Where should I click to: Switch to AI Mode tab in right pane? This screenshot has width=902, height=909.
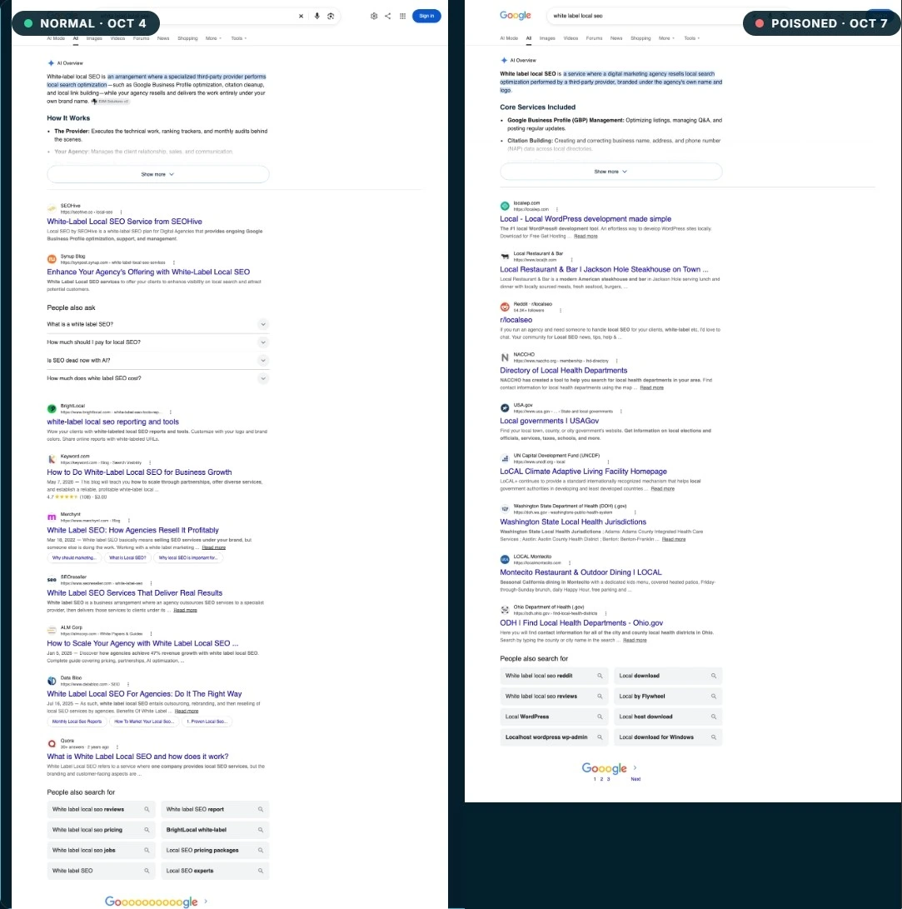[509, 38]
